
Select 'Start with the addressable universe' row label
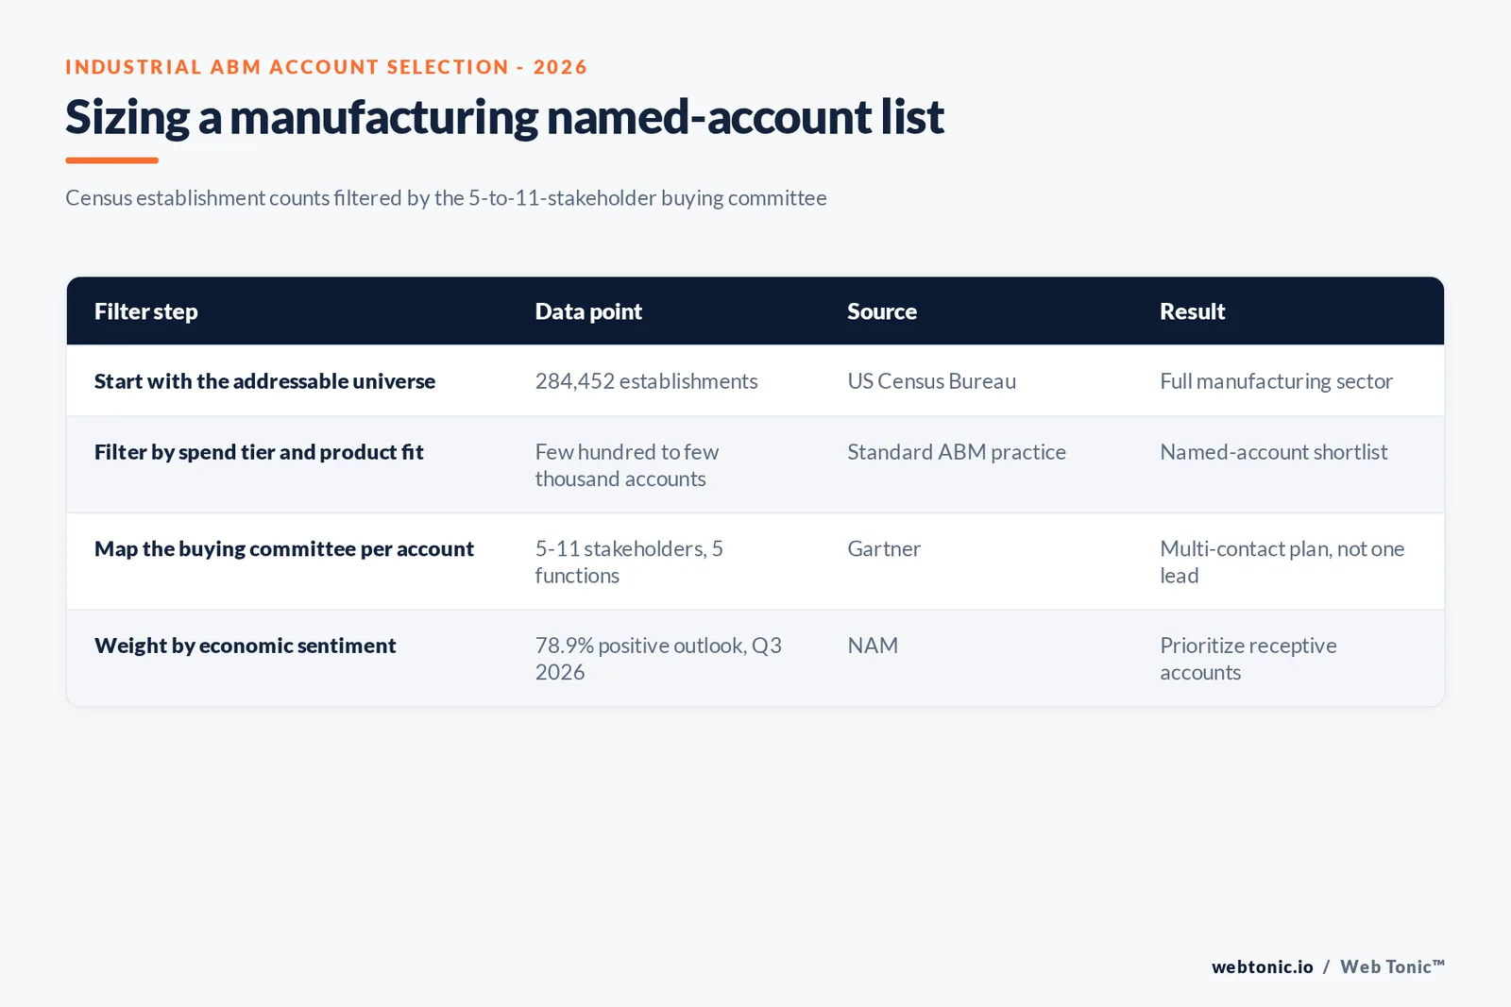(x=264, y=381)
